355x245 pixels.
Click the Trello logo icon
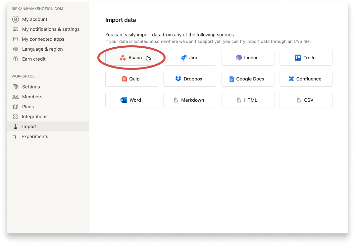click(x=298, y=58)
